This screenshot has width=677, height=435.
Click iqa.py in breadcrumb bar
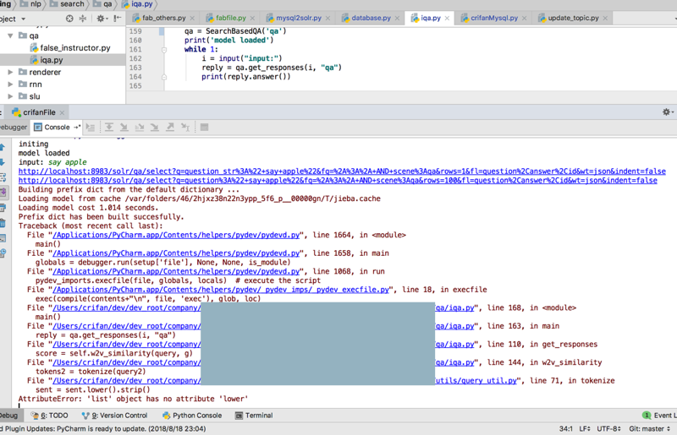137,4
